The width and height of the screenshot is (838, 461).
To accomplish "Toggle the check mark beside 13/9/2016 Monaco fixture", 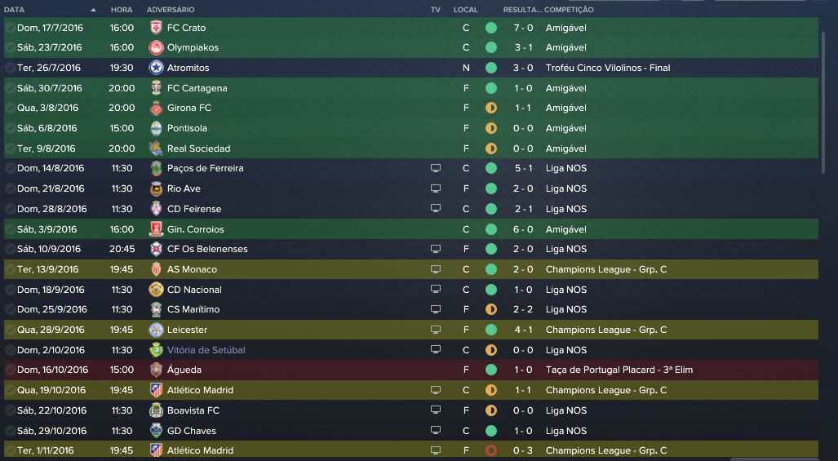I will coord(10,269).
